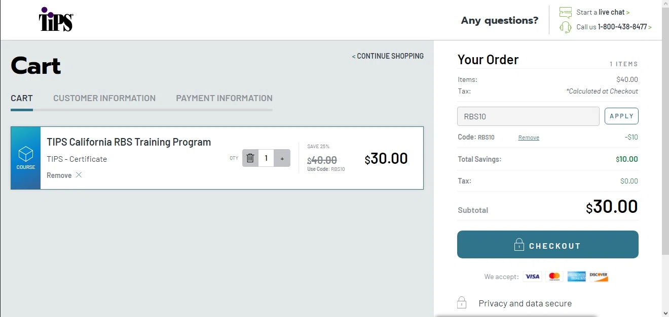The width and height of the screenshot is (669, 317).
Task: Click the Privacy and data secure padlock
Action: 462,303
